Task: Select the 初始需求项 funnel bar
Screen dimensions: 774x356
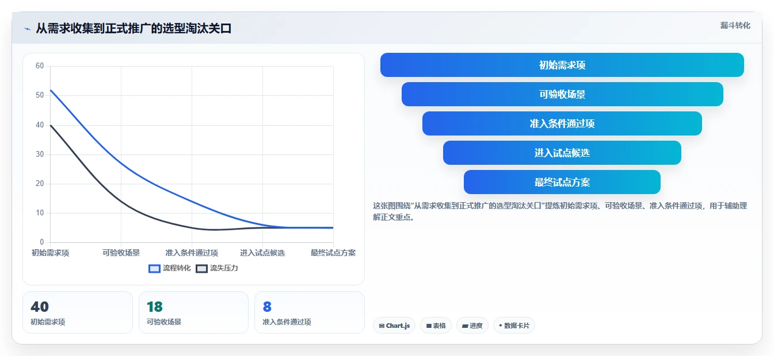Action: [562, 65]
